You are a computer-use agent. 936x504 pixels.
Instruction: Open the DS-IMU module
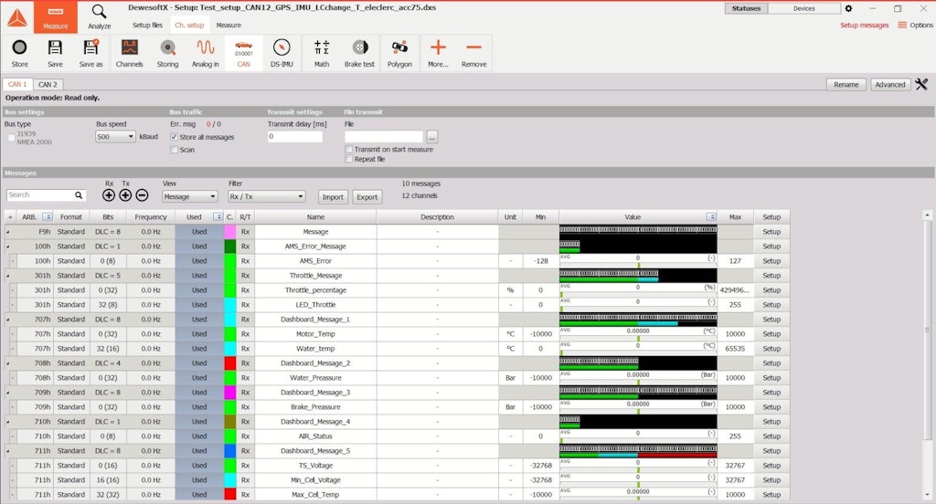tap(282, 53)
